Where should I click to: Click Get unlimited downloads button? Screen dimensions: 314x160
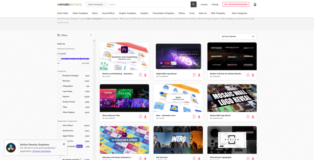236,4
